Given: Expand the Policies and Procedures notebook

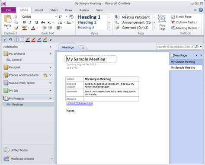Looking at the screenshot, I should [51, 75].
